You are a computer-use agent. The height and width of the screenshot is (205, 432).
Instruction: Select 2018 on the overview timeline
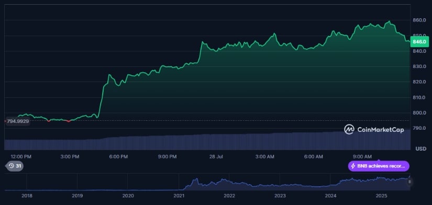27,196
